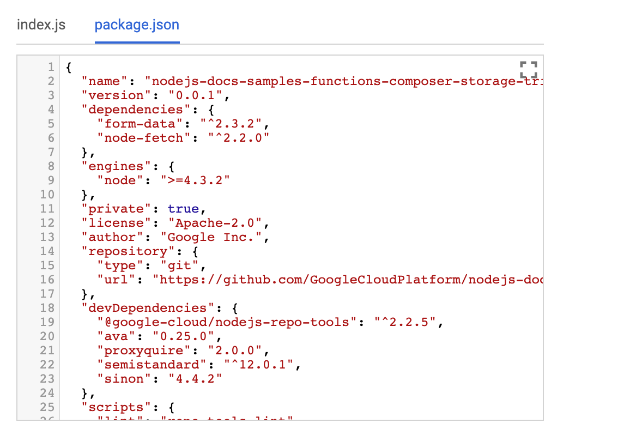
Task: Click the "Apache-2.0" license string
Action: tap(216, 223)
